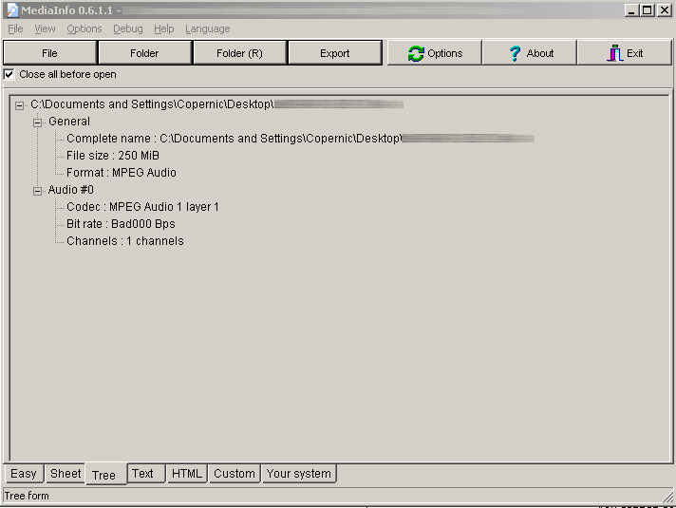
Task: Click the Tree form status bar text
Action: pos(27,496)
